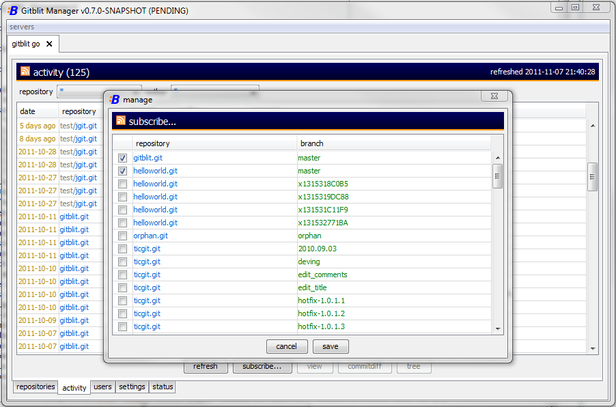Click the edit_comments branch name
Viewport: 616px width, 407px height.
(x=322, y=275)
